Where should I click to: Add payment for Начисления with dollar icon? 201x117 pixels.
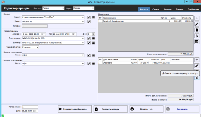tap(197, 36)
